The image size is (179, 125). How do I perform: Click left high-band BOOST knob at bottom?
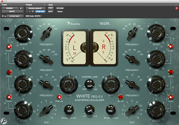pos(23,110)
